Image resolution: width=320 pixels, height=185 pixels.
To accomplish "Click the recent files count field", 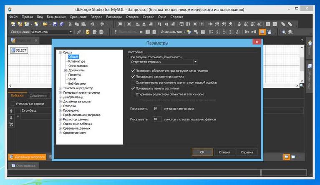I will click(157, 119).
